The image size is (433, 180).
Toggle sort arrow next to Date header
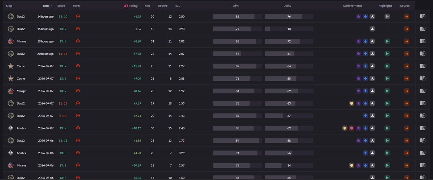(51, 6)
